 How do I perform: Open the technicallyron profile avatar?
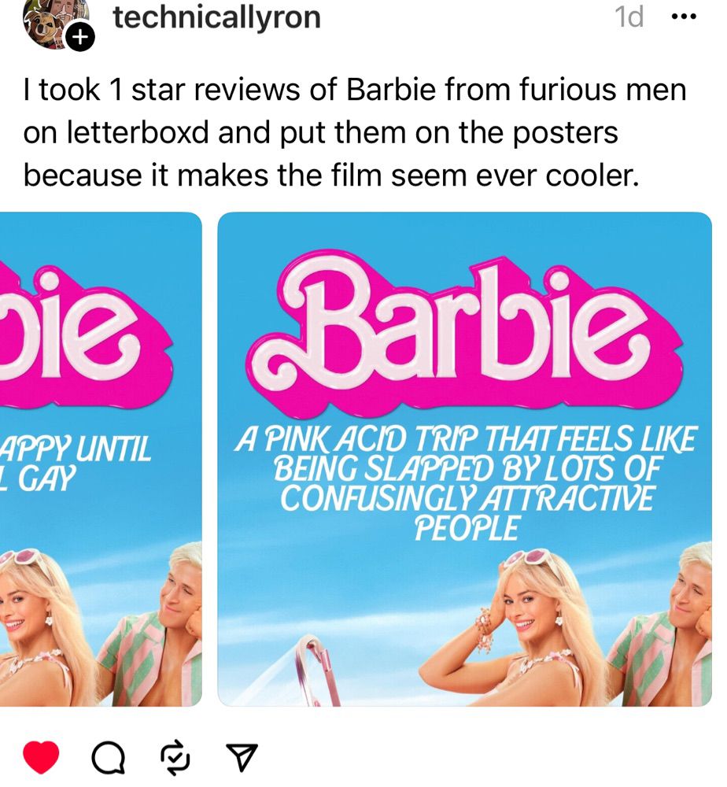[x=55, y=23]
